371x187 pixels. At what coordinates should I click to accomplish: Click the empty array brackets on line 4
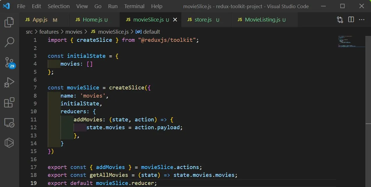(x=90, y=64)
